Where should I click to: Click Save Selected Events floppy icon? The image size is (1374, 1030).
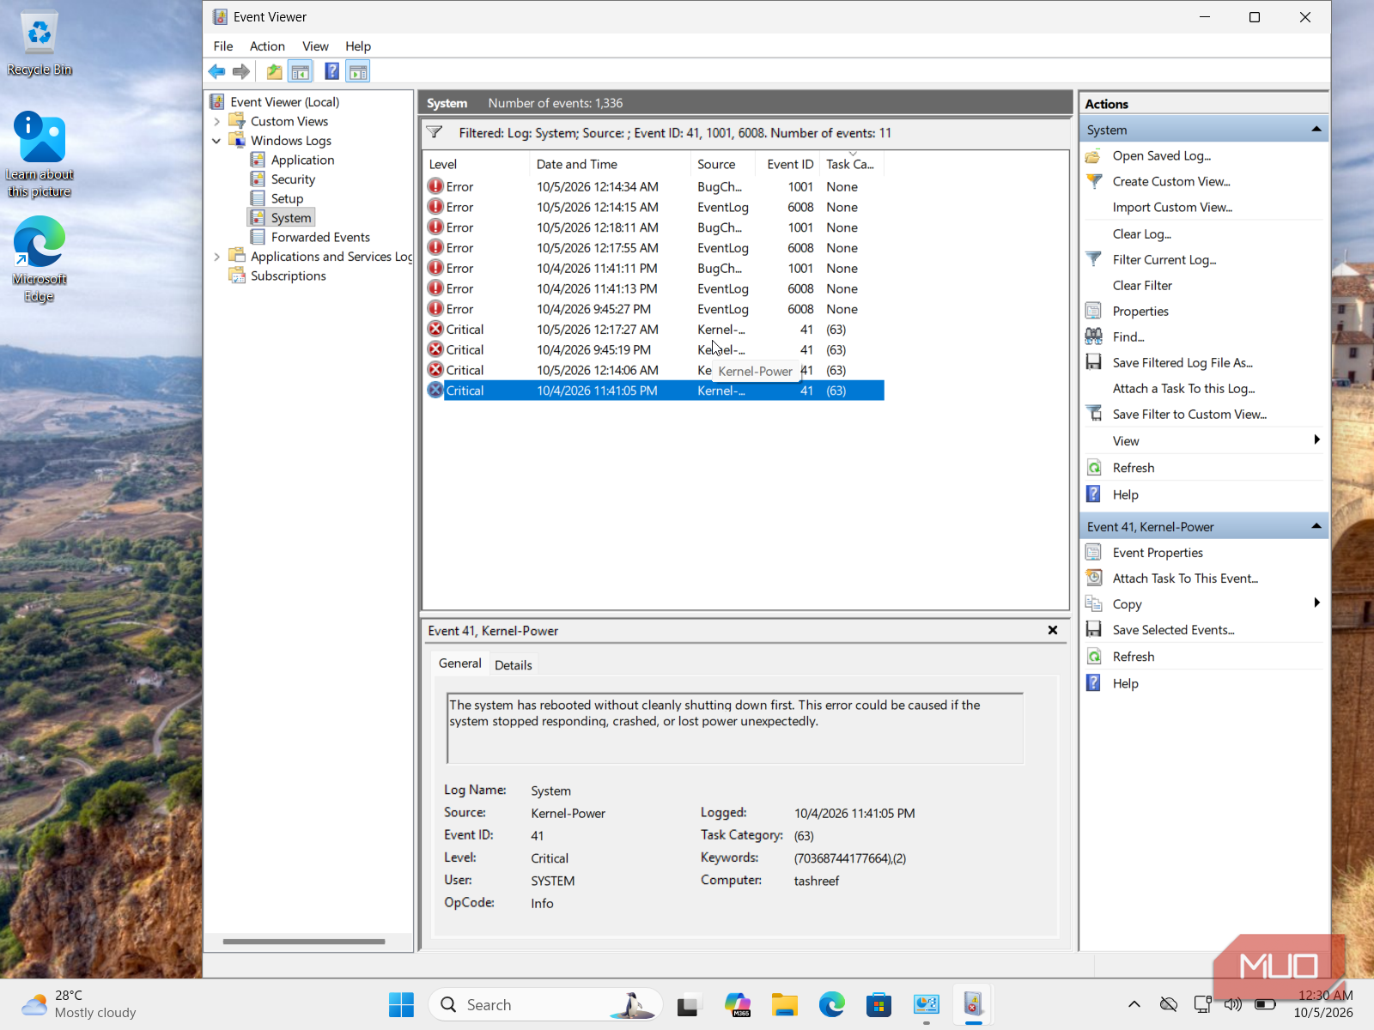click(1093, 629)
